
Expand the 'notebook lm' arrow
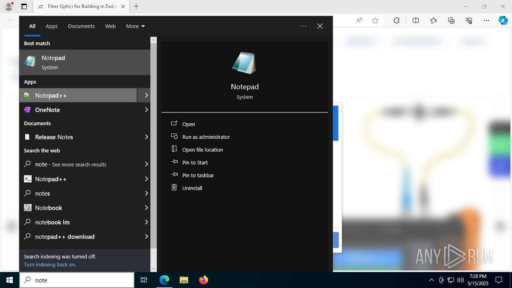[146, 222]
